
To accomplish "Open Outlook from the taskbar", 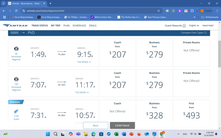I will [x=147, y=134].
